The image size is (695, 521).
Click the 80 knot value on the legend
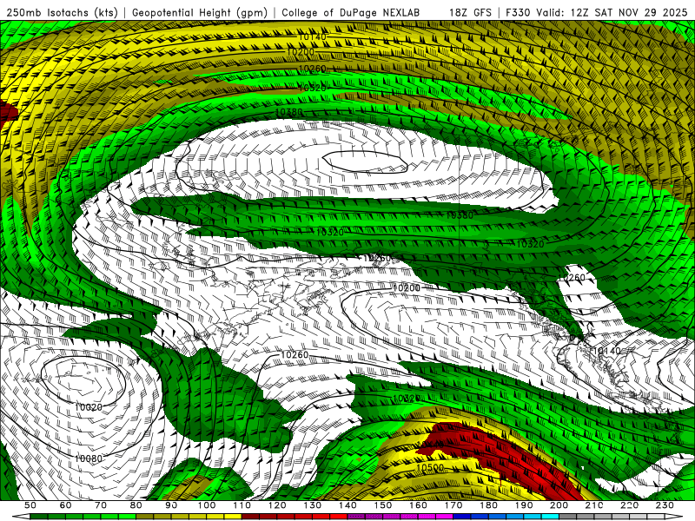coord(136,505)
